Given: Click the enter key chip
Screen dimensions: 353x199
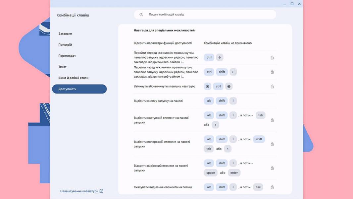Looking at the screenshot, I should pyautogui.click(x=234, y=173).
